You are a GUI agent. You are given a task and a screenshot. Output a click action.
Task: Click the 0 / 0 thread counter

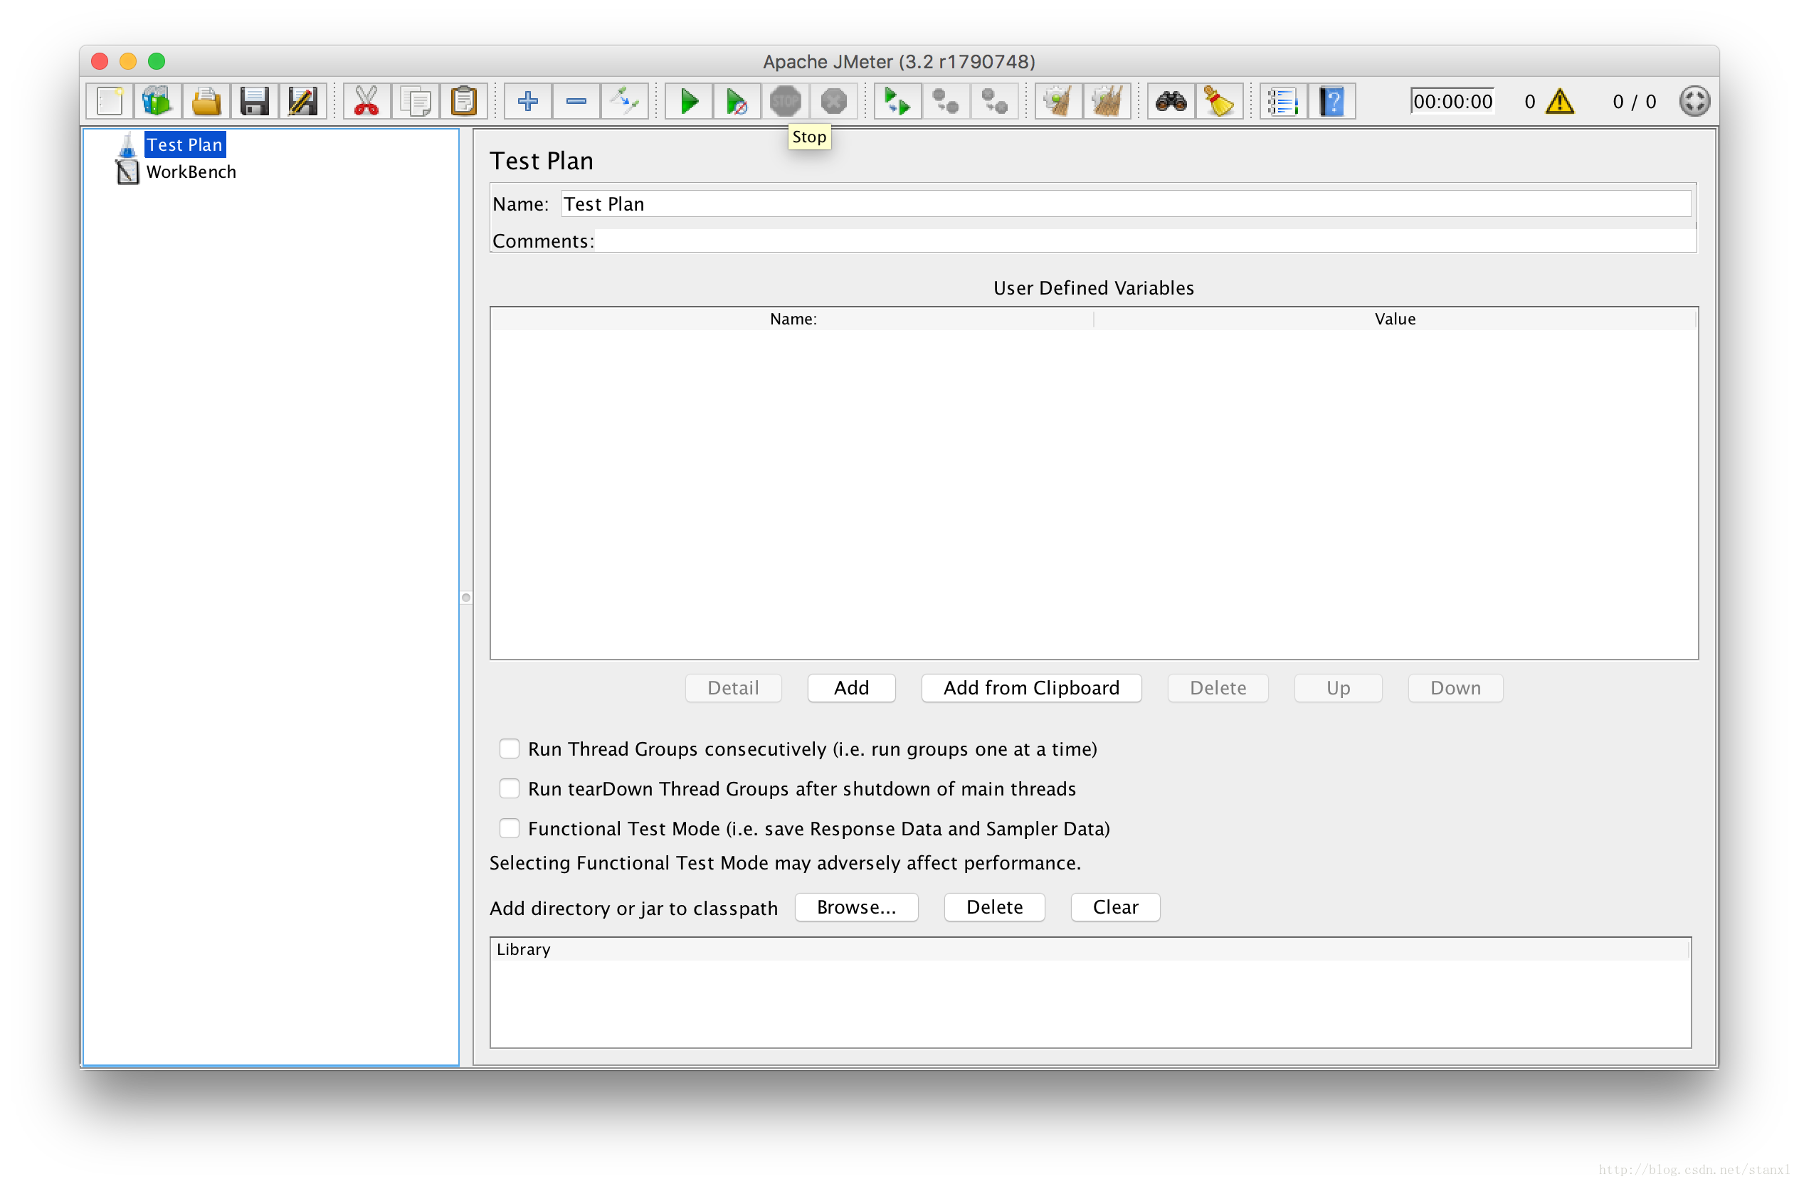coord(1634,101)
